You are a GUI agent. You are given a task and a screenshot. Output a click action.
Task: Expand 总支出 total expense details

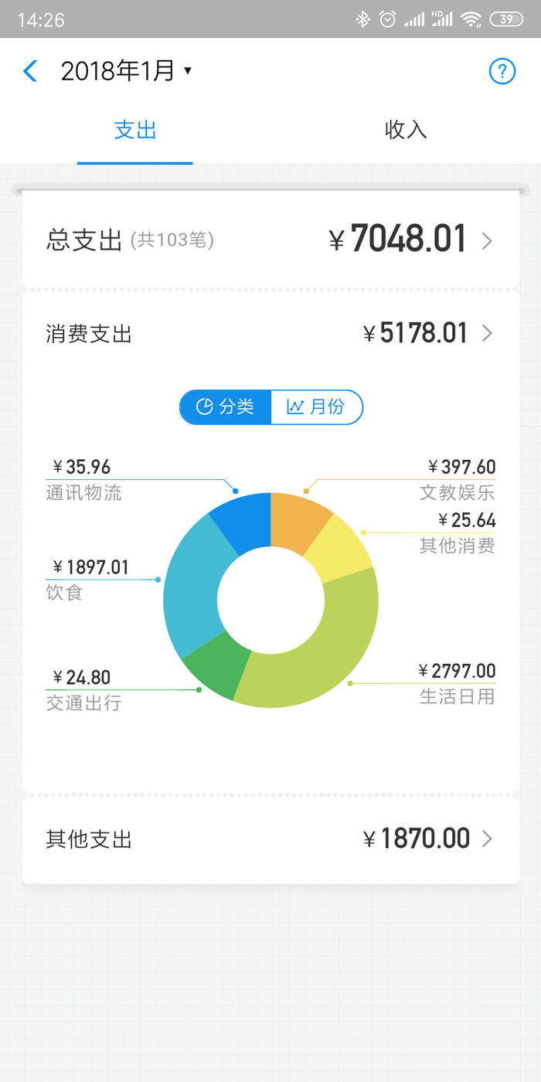click(487, 241)
